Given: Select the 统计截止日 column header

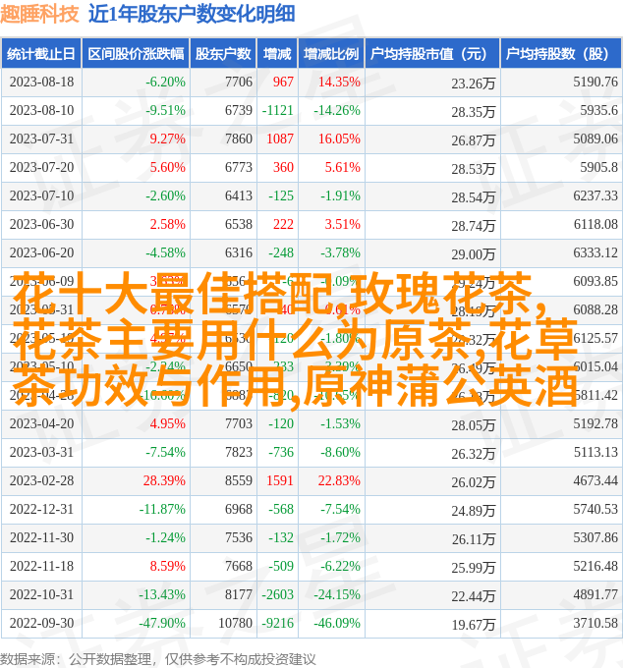Looking at the screenshot, I should point(41,54).
